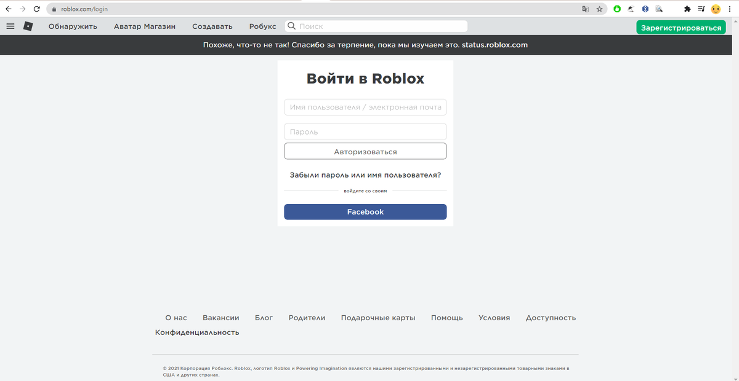Open the hamburger navigation menu
The height and width of the screenshot is (381, 739).
click(10, 26)
